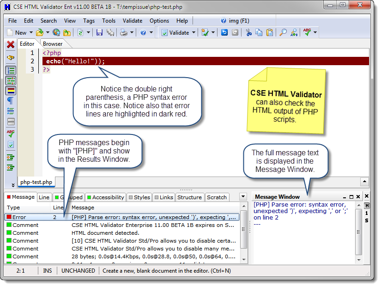The height and width of the screenshot is (287, 381).
Task: Click the reload document icon
Action: click(80, 33)
